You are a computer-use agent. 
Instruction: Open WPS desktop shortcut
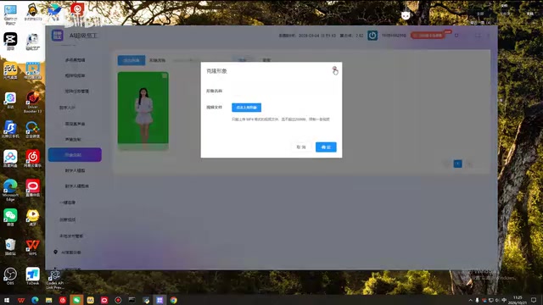[x=32, y=247]
